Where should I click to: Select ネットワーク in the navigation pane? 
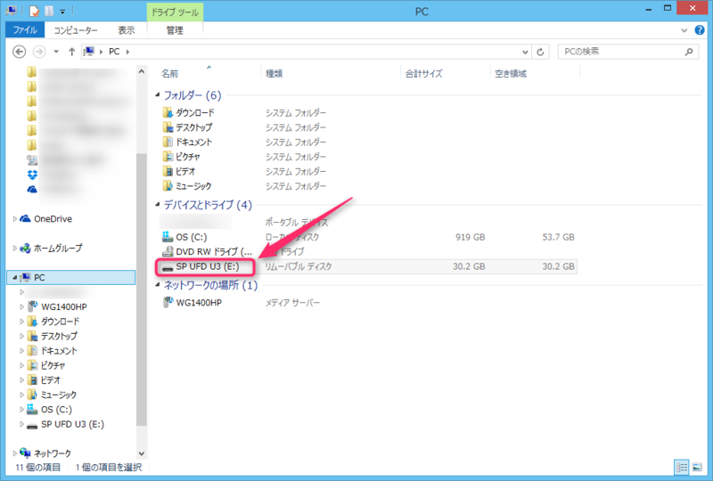pyautogui.click(x=53, y=453)
